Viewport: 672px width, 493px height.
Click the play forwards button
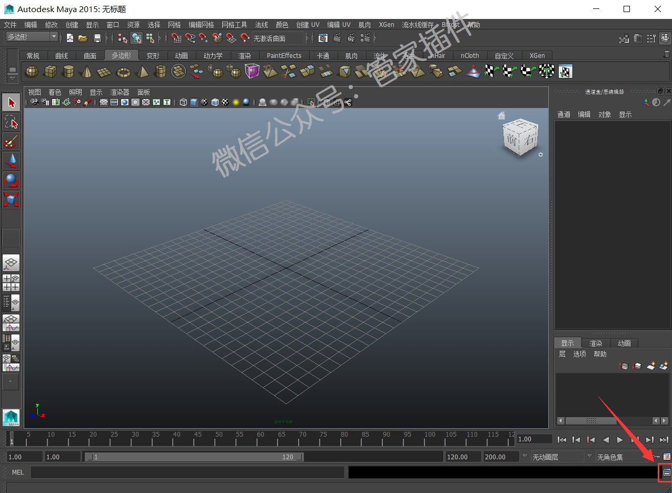(x=620, y=439)
